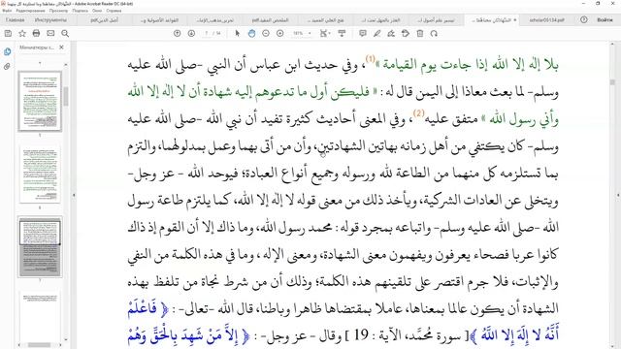Click the document vertical scrollbar thumb
The height and width of the screenshot is (349, 621).
click(x=612, y=81)
